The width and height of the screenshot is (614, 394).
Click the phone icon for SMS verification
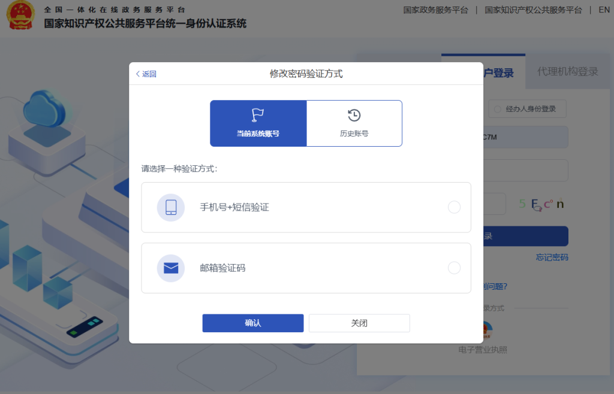[x=171, y=207]
